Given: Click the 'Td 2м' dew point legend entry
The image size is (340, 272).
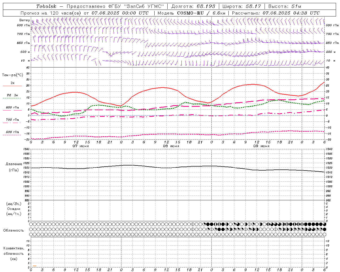Looking at the screenshot, I should (12, 95).
